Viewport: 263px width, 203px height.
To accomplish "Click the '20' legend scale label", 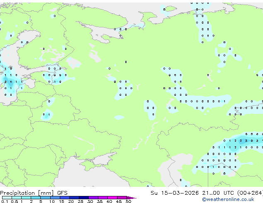I will pos(71,201).
